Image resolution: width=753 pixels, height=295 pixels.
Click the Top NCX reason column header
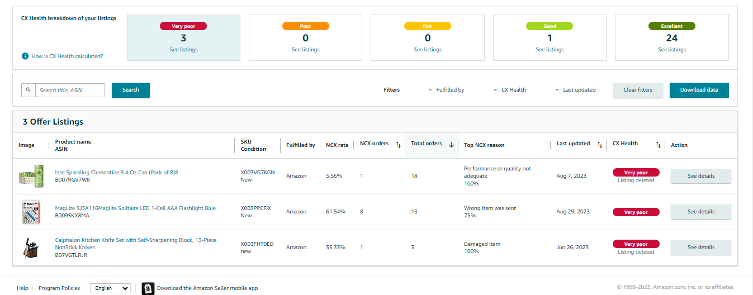tap(484, 145)
